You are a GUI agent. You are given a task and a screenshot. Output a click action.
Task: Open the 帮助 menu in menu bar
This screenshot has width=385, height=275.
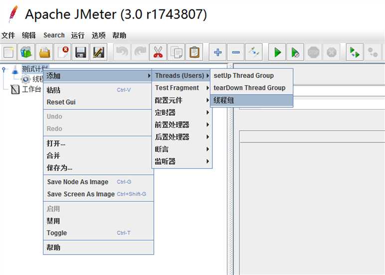119,35
